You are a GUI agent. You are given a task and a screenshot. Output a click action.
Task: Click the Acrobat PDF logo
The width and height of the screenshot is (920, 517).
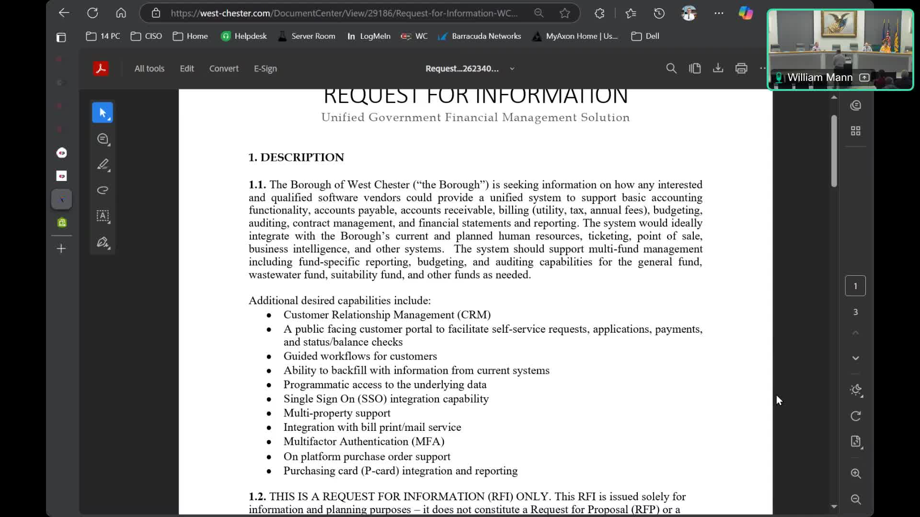(101, 68)
